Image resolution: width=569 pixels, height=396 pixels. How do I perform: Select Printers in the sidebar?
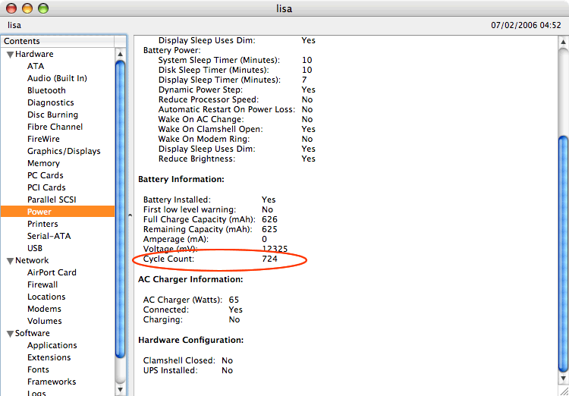click(x=42, y=224)
